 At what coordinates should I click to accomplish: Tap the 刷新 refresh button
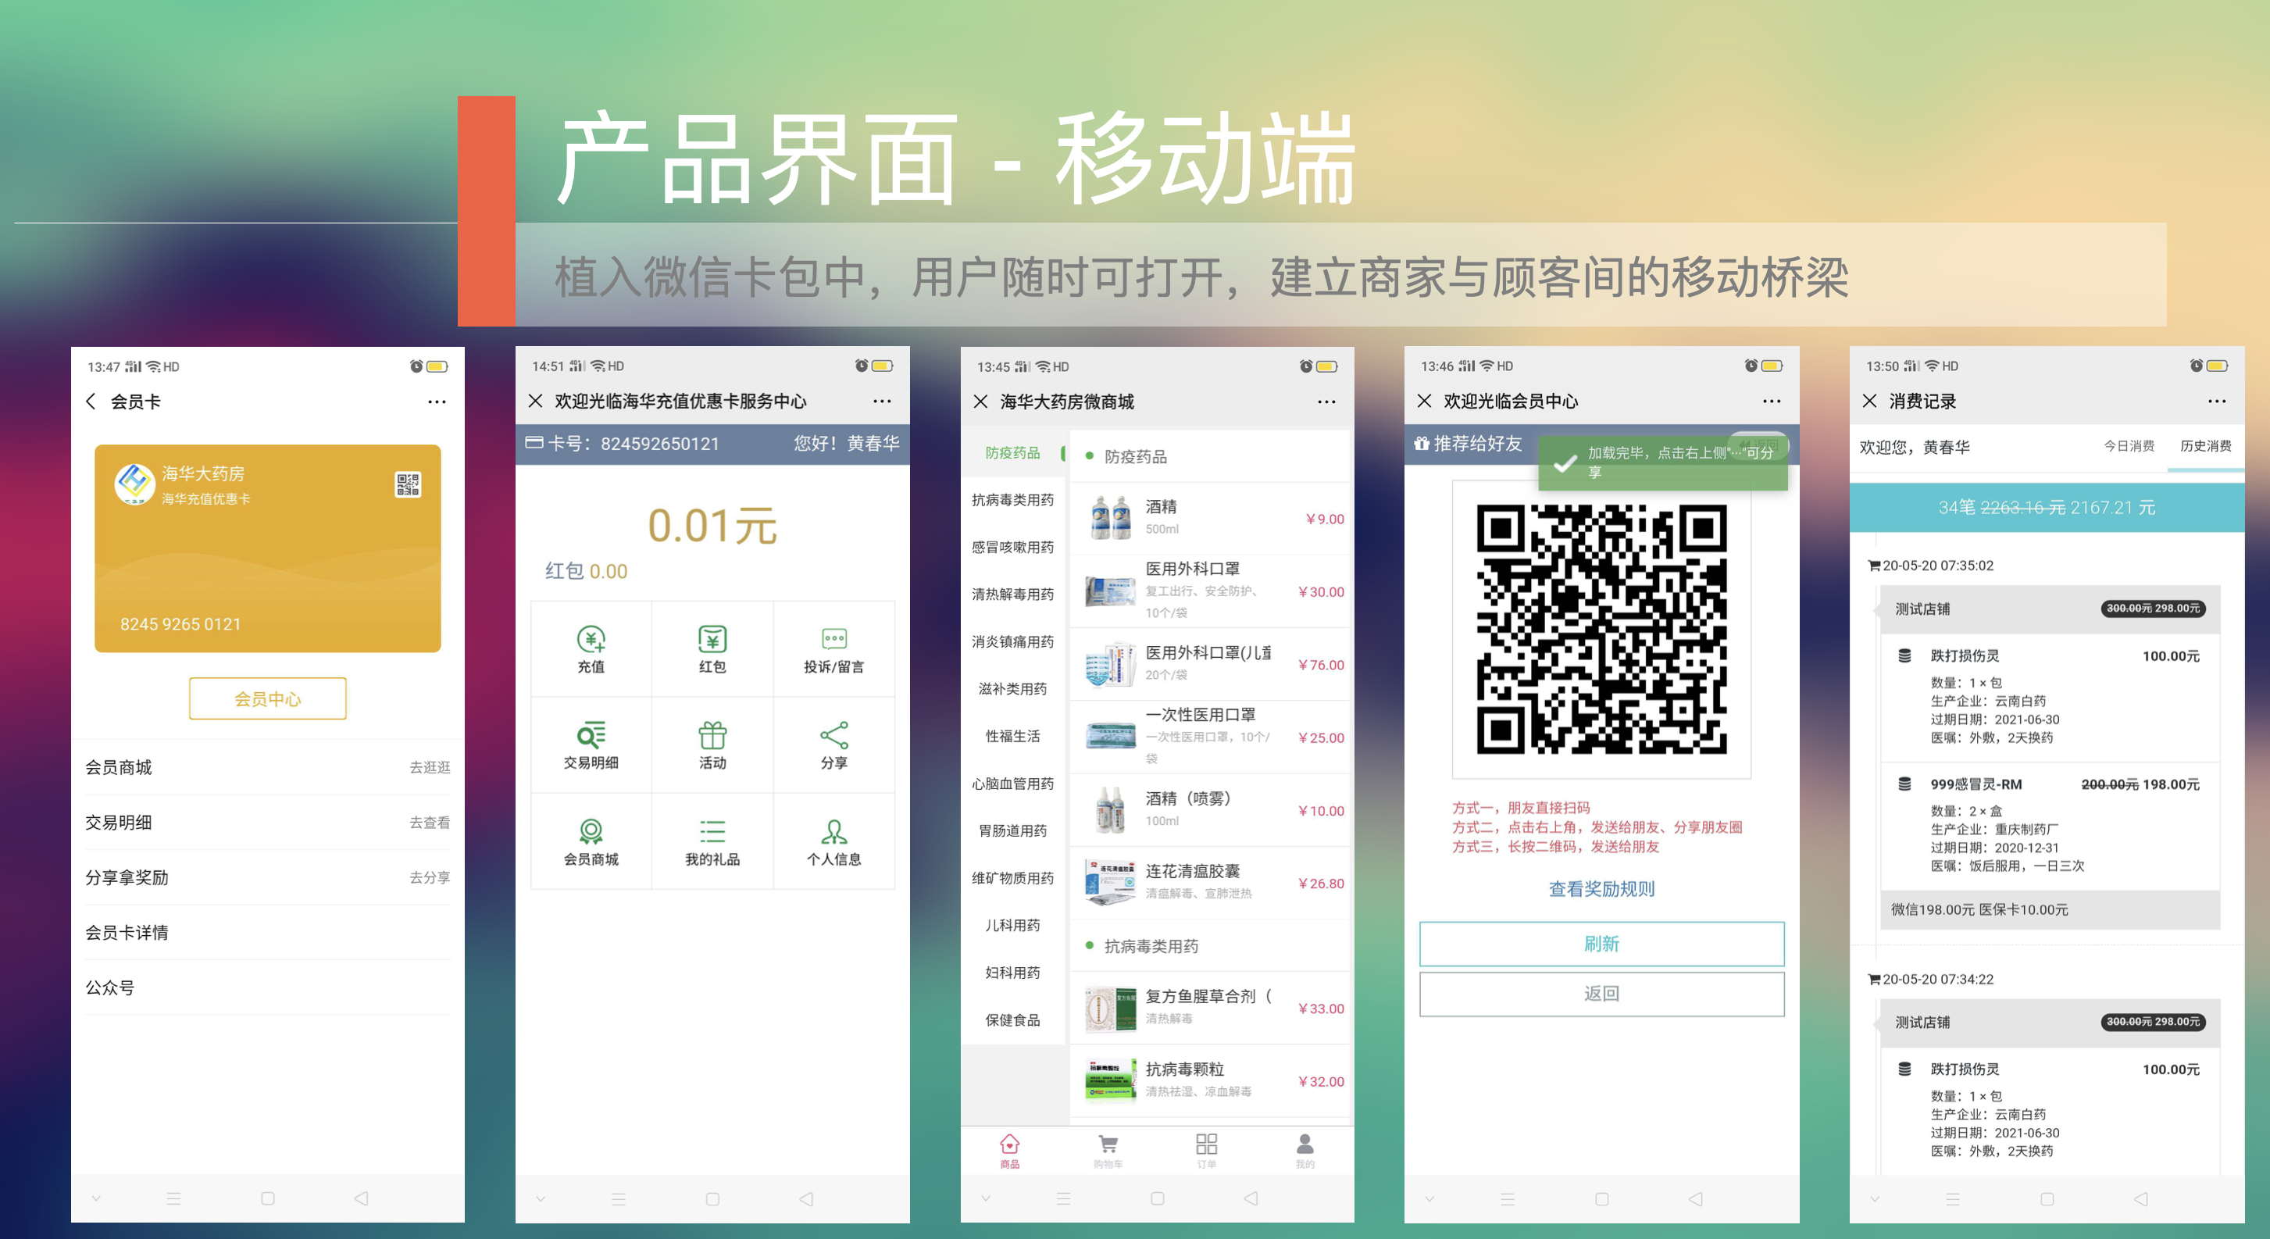click(x=1601, y=944)
